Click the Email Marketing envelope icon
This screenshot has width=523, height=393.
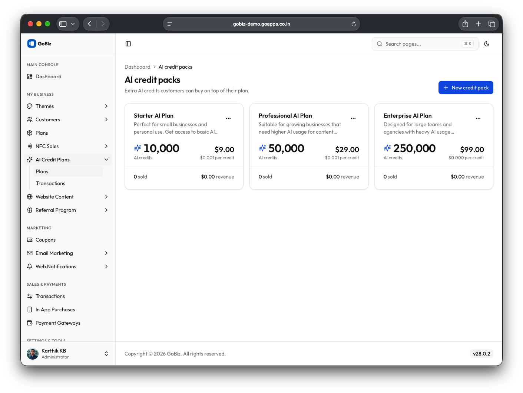click(30, 253)
